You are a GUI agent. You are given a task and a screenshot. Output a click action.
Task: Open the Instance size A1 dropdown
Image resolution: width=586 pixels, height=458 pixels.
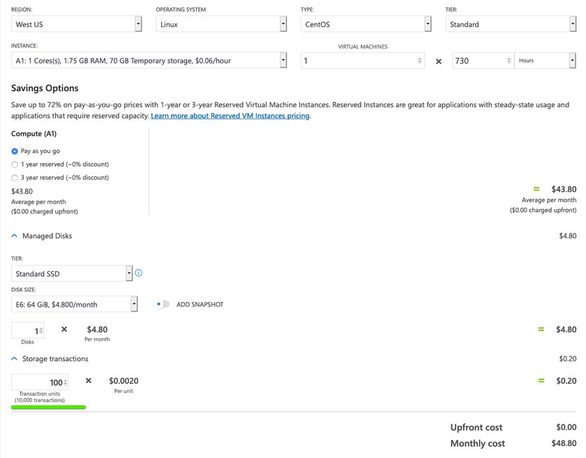149,61
